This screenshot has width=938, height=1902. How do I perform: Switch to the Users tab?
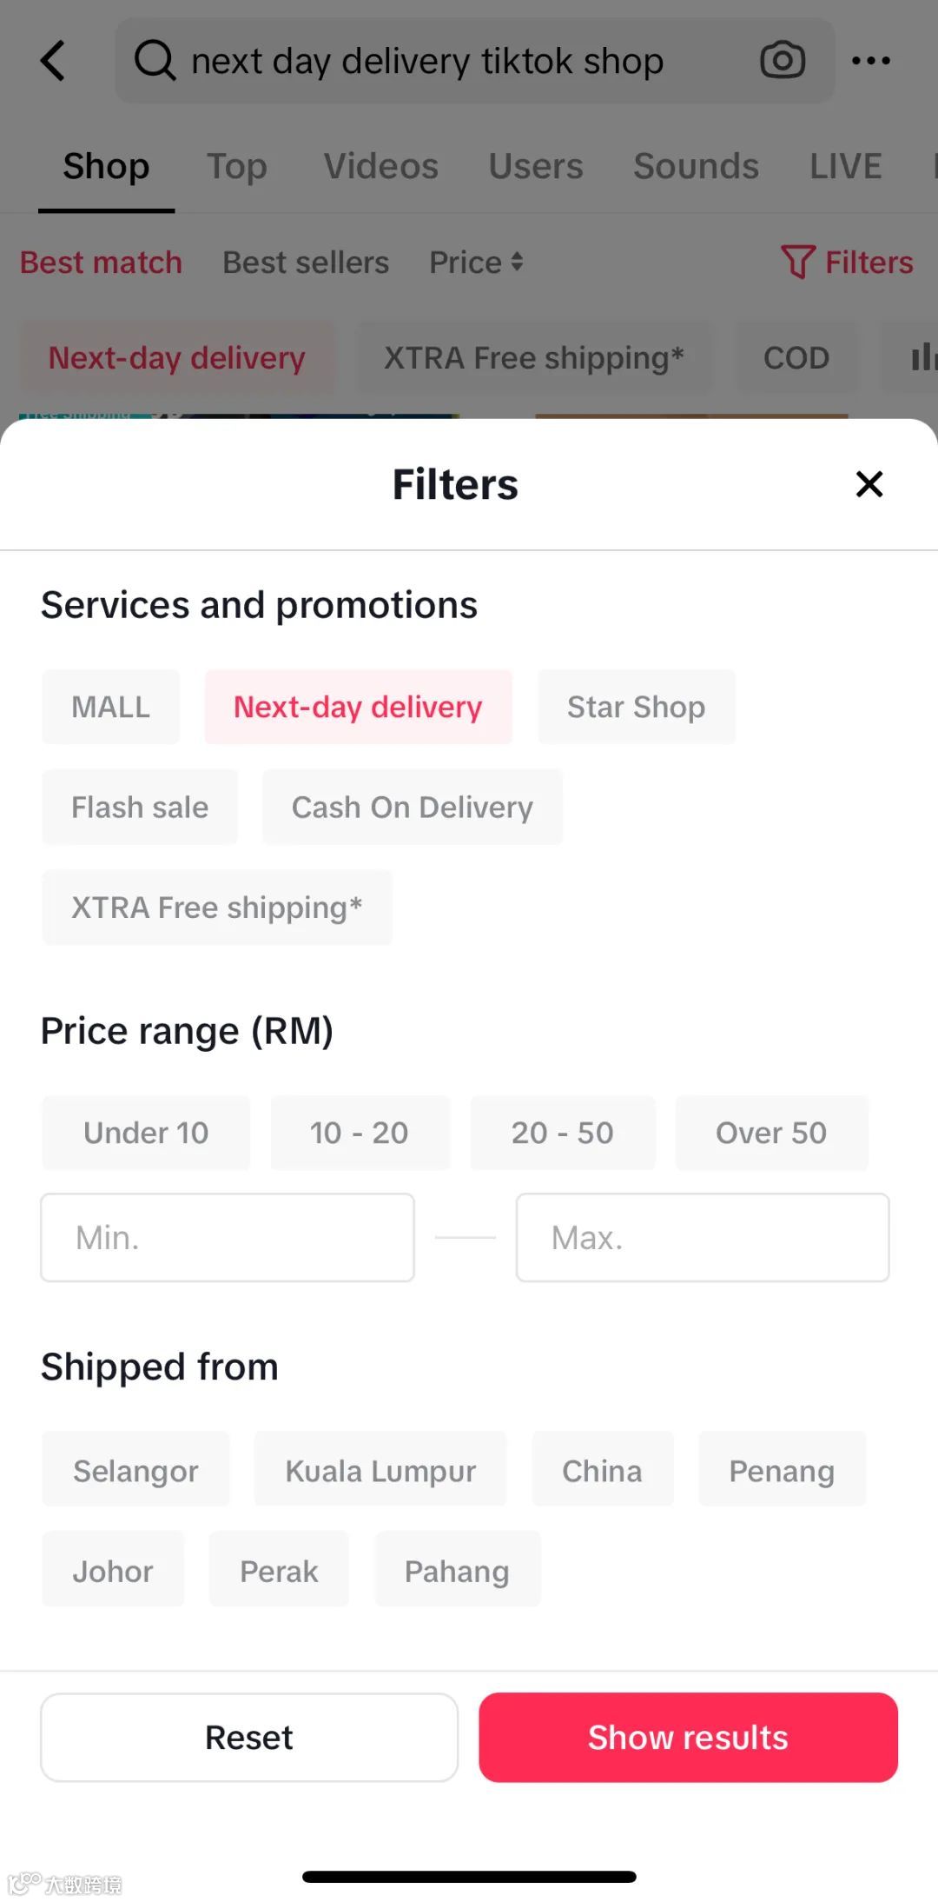pyautogui.click(x=536, y=166)
